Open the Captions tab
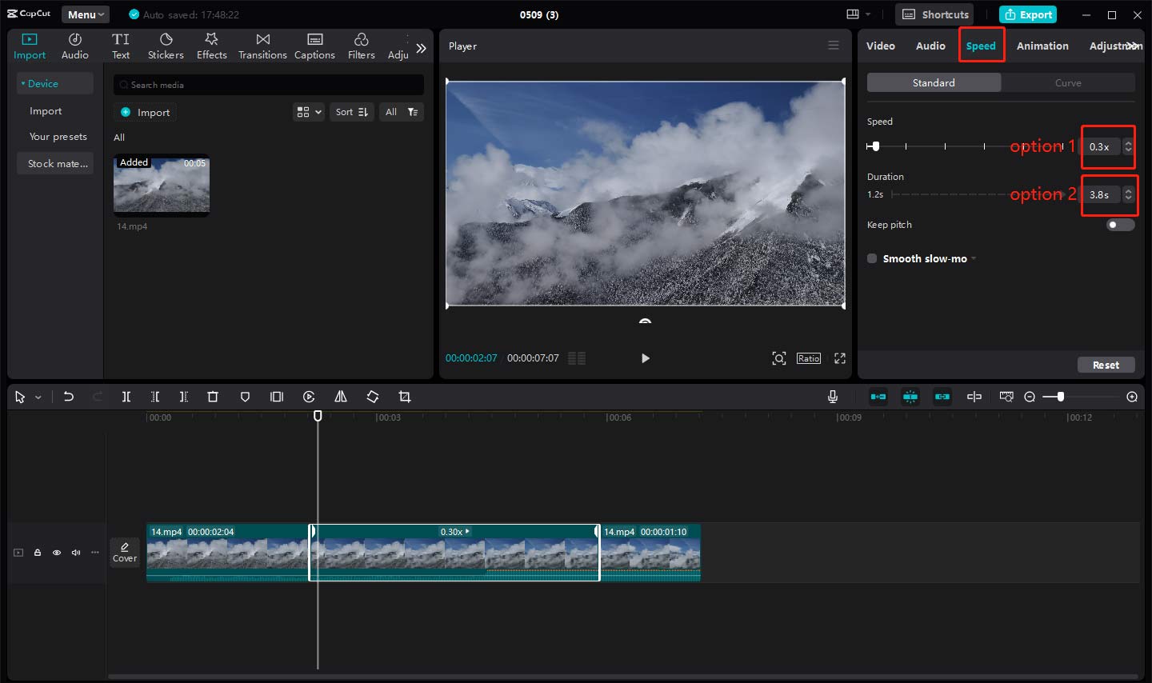The width and height of the screenshot is (1152, 683). click(314, 46)
